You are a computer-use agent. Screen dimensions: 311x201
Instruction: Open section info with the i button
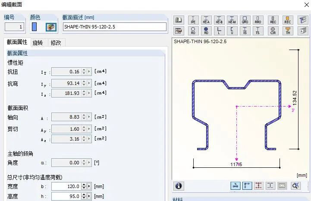[x=178, y=185]
